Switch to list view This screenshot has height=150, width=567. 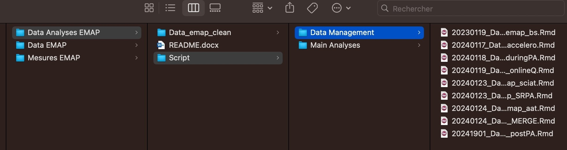pyautogui.click(x=170, y=8)
